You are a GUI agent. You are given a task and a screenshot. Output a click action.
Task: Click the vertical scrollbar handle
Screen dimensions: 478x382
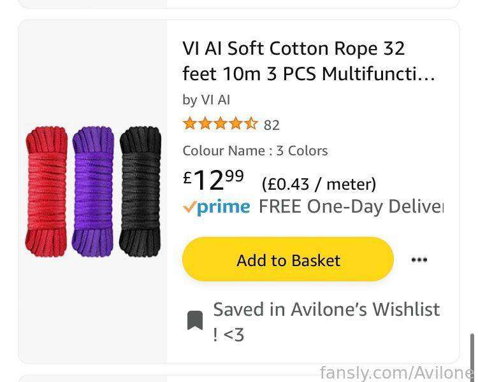[472, 353]
